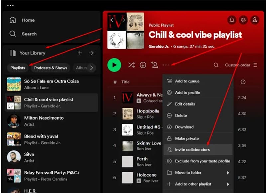This screenshot has height=193, width=266.
Task: Expand the Move to folder submenu
Action: 188,172
